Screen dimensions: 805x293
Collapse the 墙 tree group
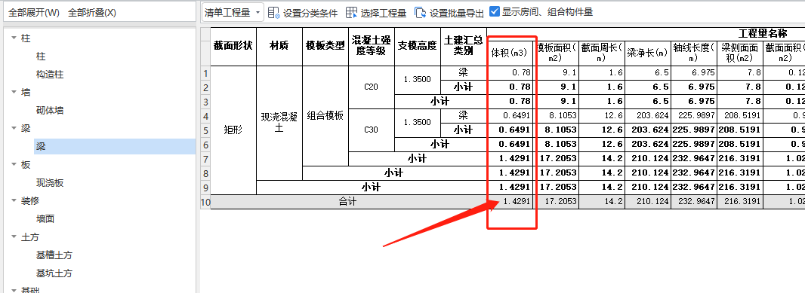point(14,92)
